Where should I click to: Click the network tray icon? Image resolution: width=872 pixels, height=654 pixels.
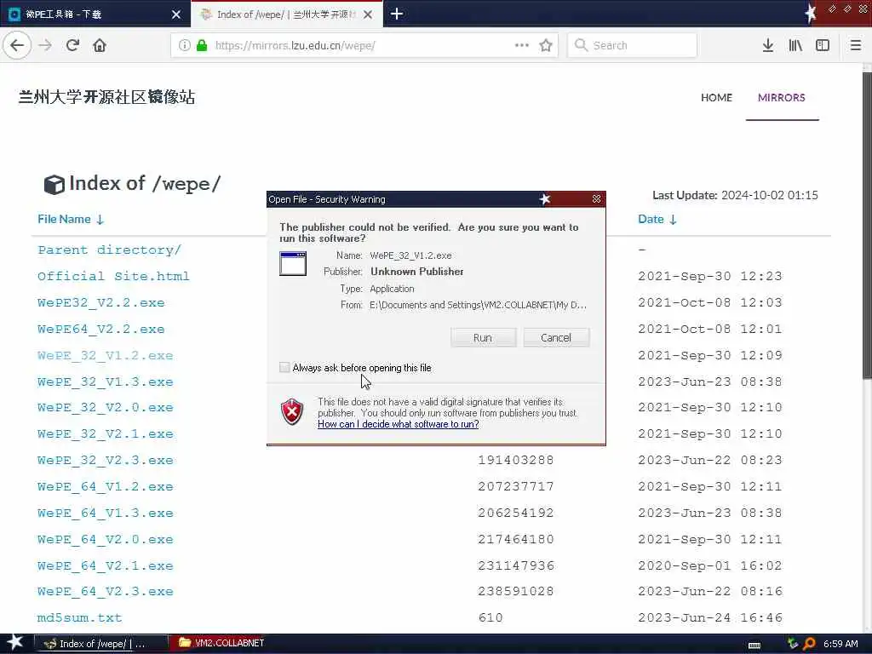pos(793,644)
